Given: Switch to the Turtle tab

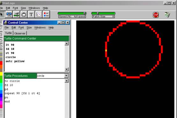Looking at the screenshot, I should [x=9, y=33].
